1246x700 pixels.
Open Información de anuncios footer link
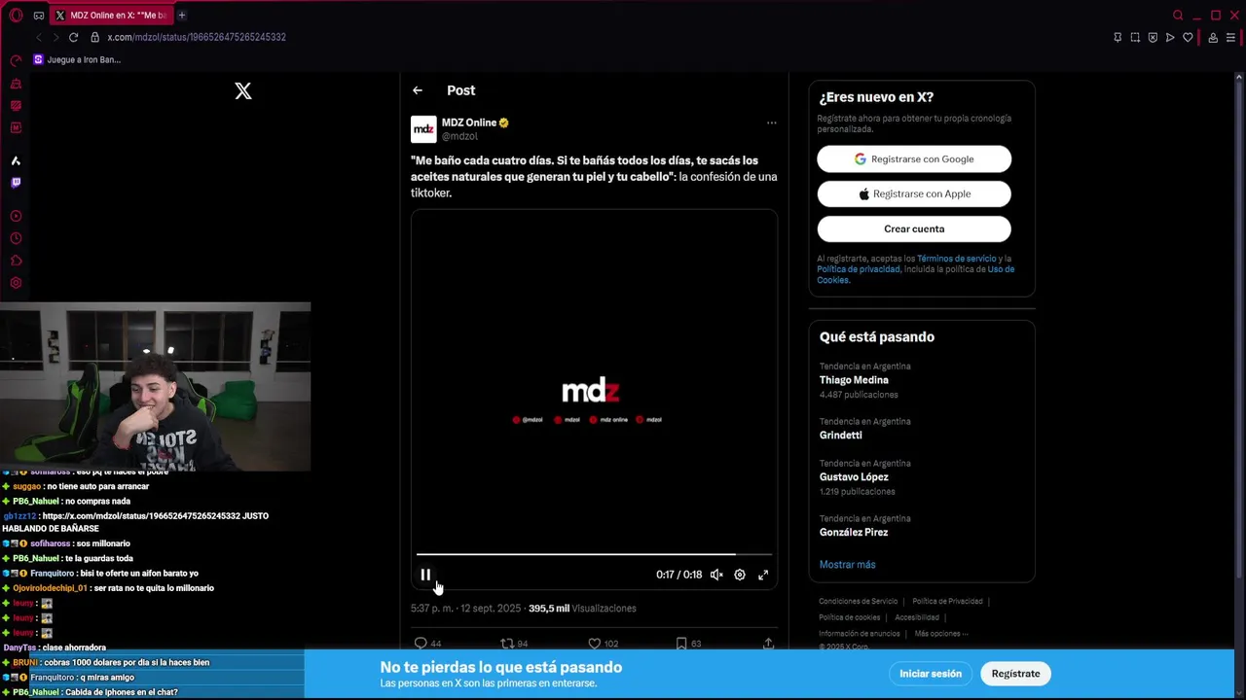860,634
